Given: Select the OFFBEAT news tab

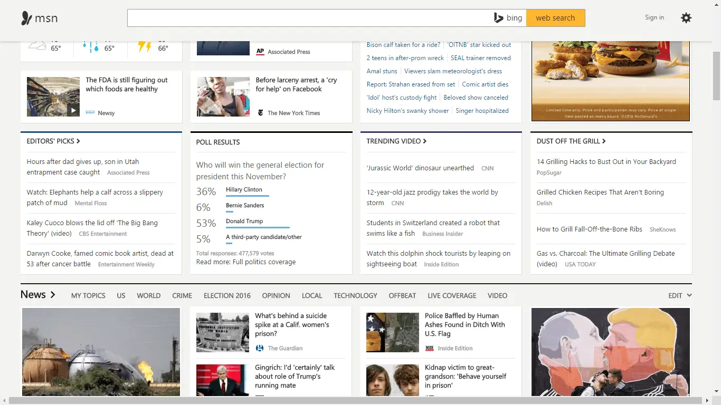Looking at the screenshot, I should (403, 296).
